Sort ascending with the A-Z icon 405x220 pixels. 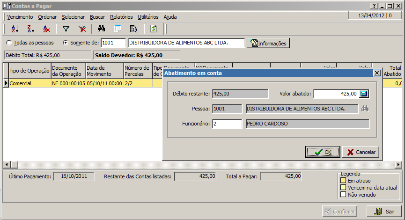click(15, 29)
